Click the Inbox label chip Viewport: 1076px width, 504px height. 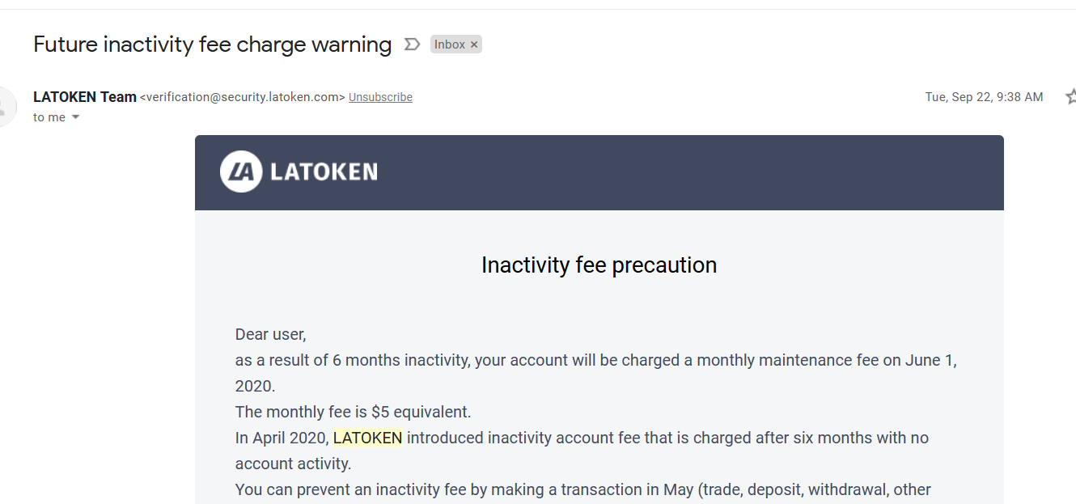tap(450, 44)
